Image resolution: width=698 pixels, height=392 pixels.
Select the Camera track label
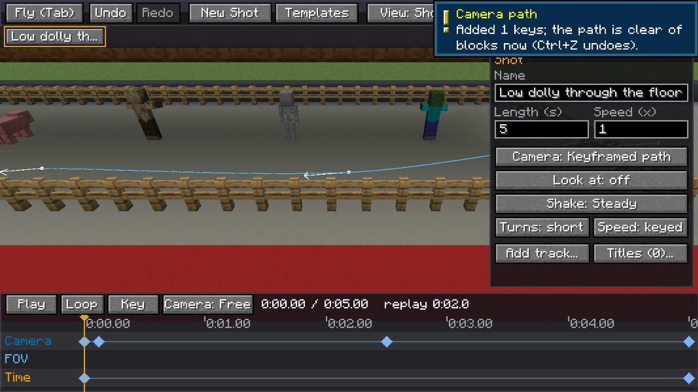tap(28, 341)
